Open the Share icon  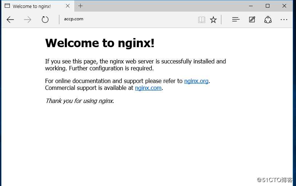point(268,20)
